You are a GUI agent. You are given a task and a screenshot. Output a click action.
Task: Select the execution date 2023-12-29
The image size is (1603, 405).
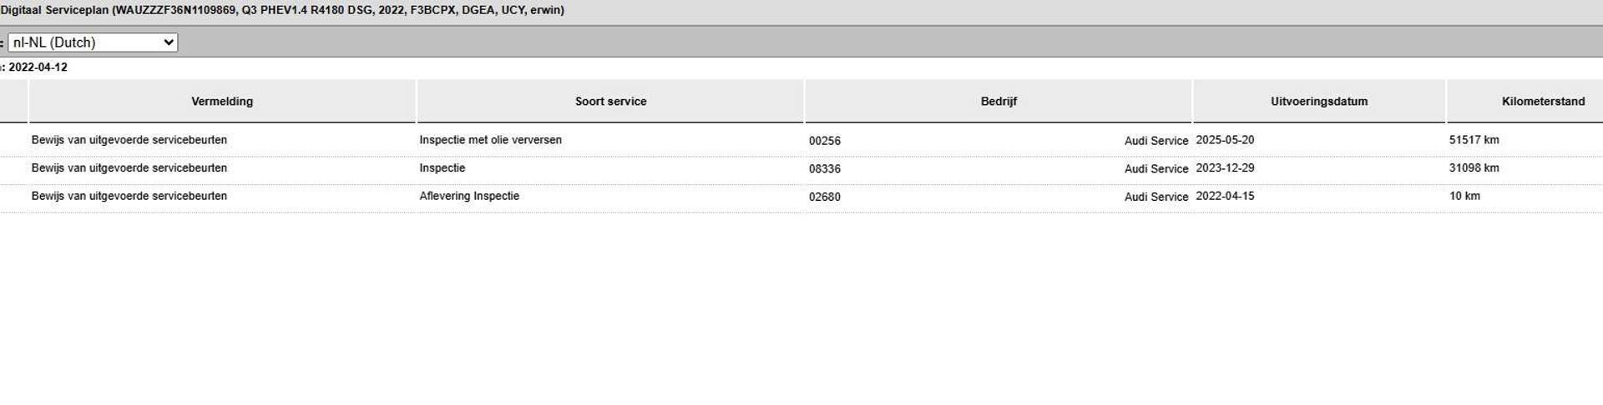[1225, 168]
